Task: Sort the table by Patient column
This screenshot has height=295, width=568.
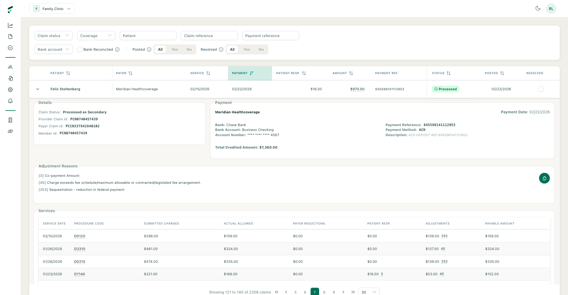Action: (x=68, y=73)
